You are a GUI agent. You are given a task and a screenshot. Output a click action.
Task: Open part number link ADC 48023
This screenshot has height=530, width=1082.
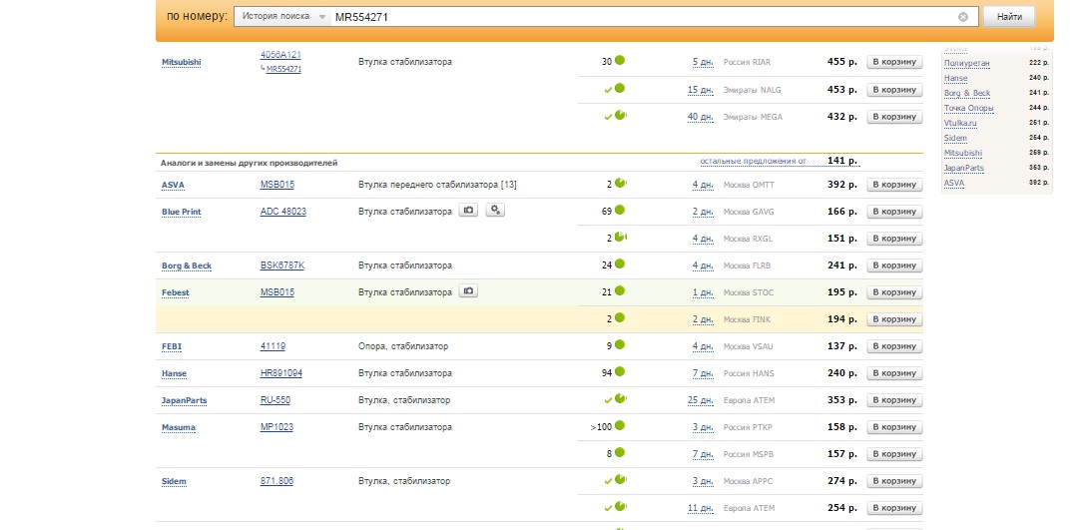click(282, 212)
